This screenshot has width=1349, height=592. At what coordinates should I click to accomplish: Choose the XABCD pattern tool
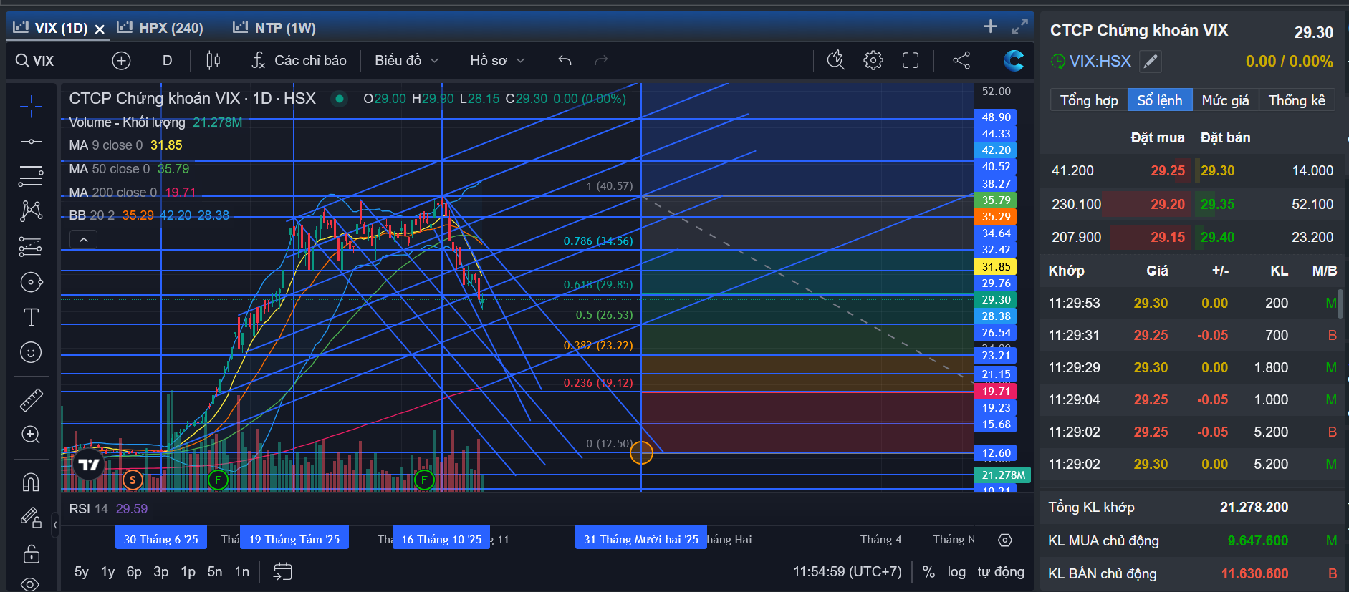[x=31, y=211]
